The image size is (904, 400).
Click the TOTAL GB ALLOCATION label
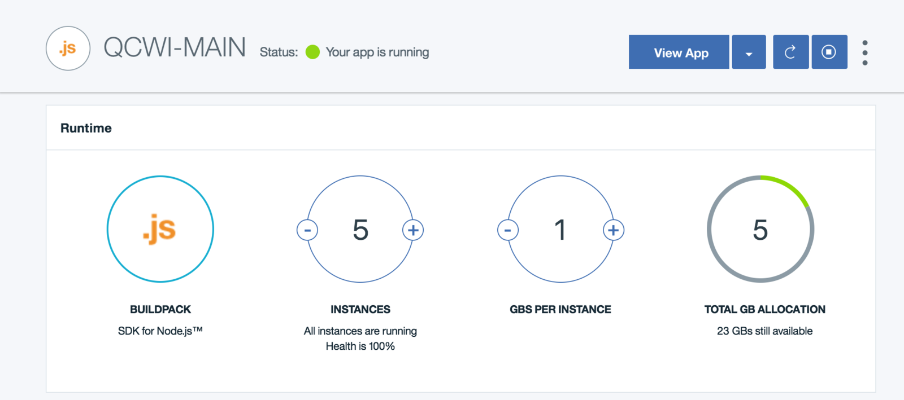point(765,309)
